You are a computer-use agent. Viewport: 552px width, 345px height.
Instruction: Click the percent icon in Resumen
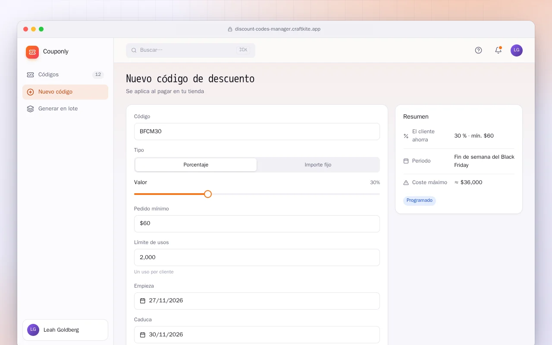coord(406,136)
